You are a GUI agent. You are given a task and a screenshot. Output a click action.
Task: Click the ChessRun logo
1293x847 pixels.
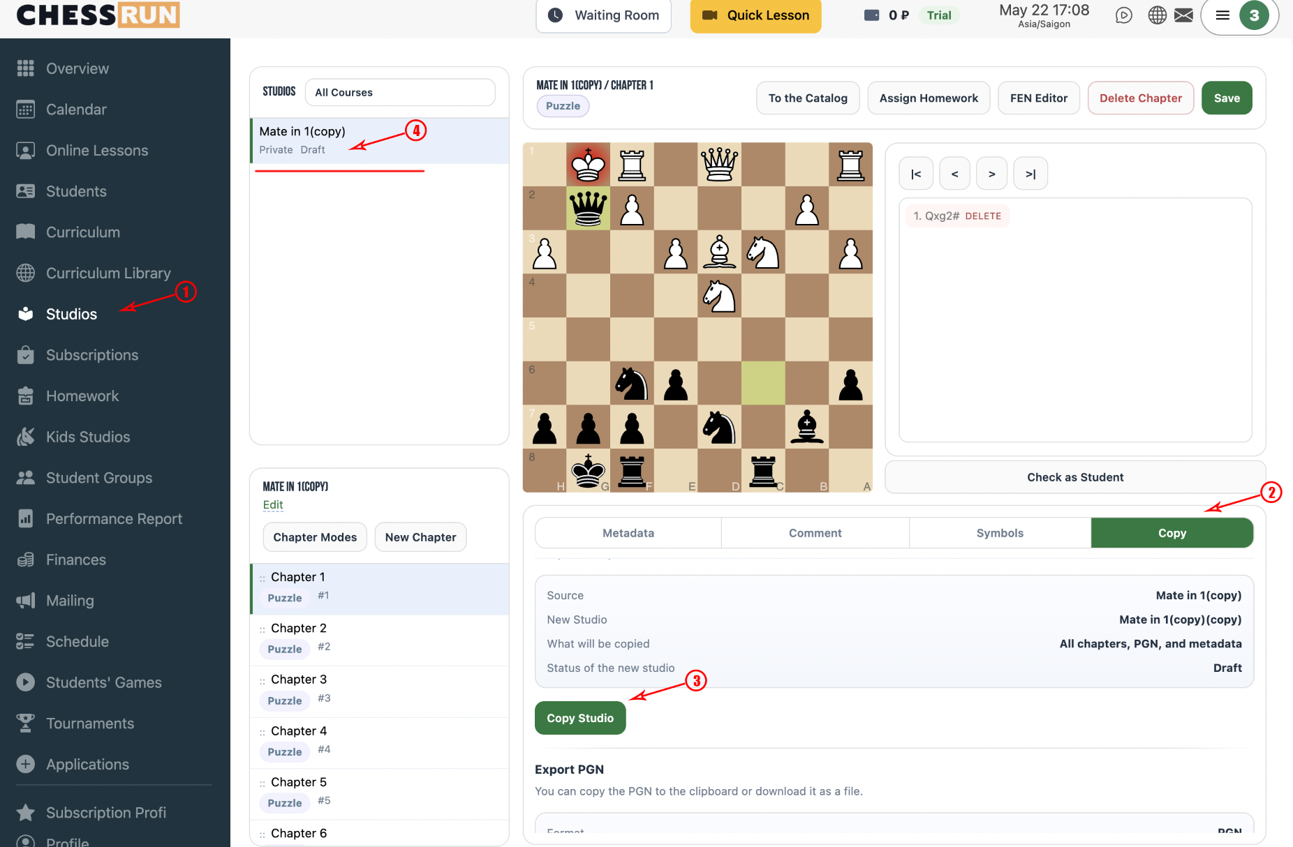pyautogui.click(x=98, y=15)
